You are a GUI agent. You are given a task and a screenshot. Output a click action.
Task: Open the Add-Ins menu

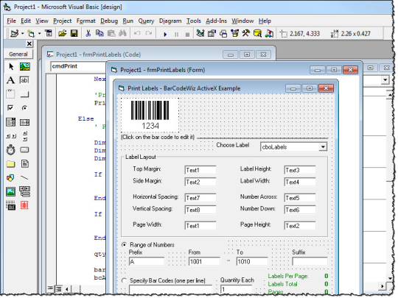point(216,21)
